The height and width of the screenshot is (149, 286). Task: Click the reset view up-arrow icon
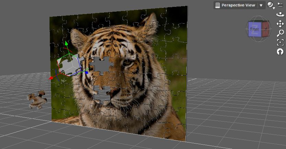pyautogui.click(x=280, y=52)
